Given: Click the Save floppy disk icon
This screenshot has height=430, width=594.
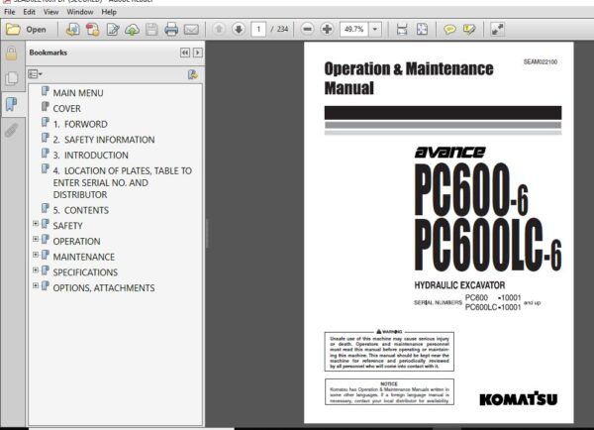Looking at the screenshot, I should pos(151,29).
